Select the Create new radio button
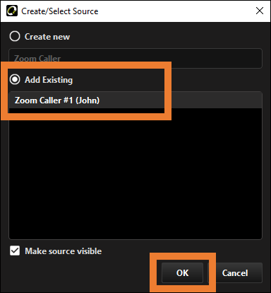This screenshot has height=293, width=271. click(15, 36)
